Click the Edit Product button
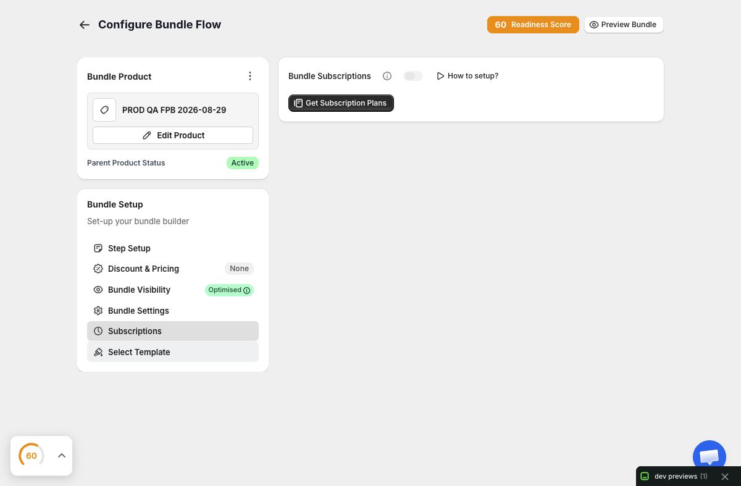741x486 pixels. 173,135
